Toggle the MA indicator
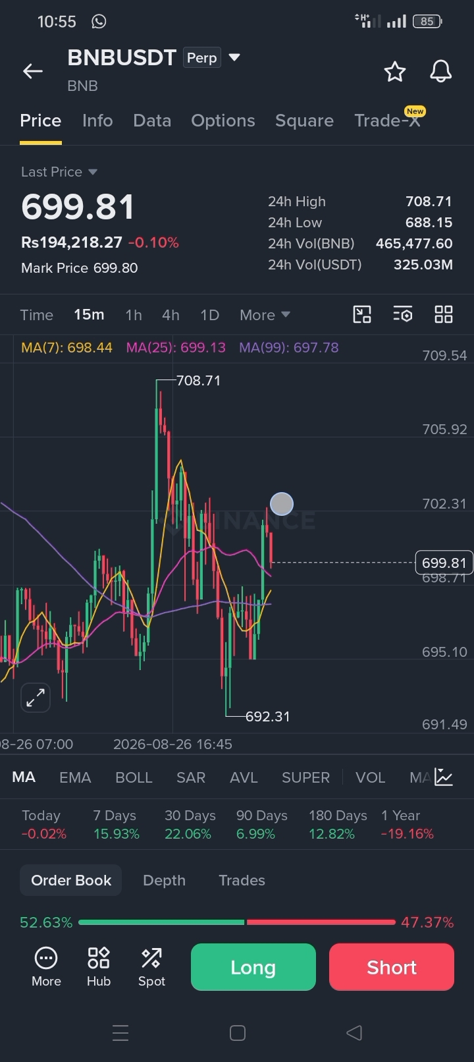Viewport: 474px width, 1062px height. point(24,777)
